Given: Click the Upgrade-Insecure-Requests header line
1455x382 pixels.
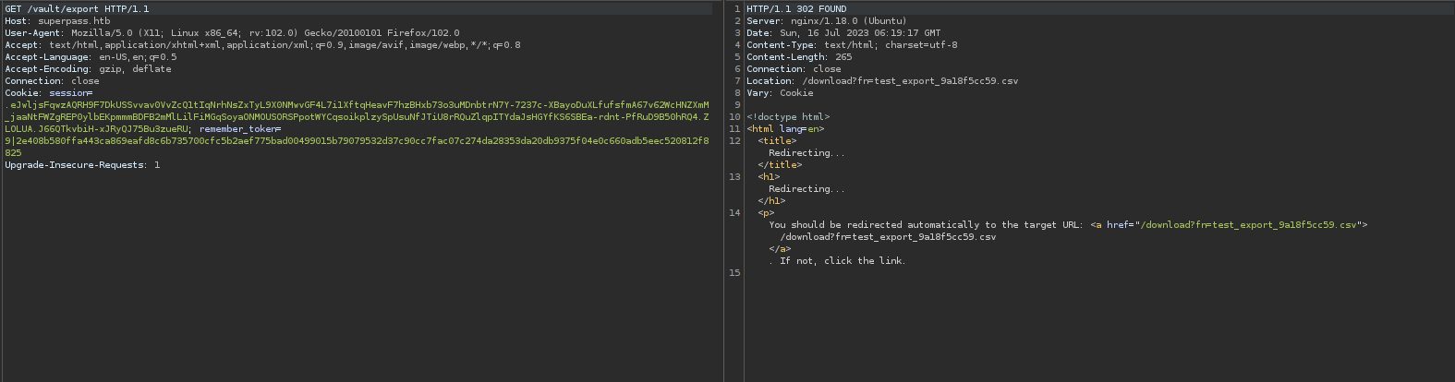Looking at the screenshot, I should click(x=82, y=165).
